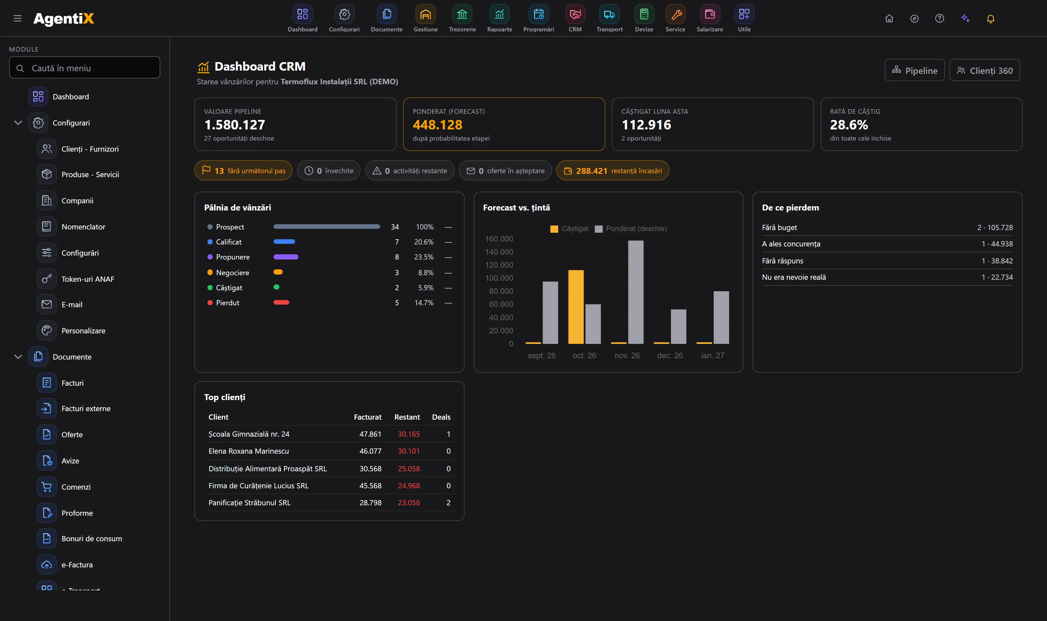Screen dimensions: 1047x621
Task: Click Ponderat (Forecast) 448.128 card
Action: pyautogui.click(x=504, y=124)
